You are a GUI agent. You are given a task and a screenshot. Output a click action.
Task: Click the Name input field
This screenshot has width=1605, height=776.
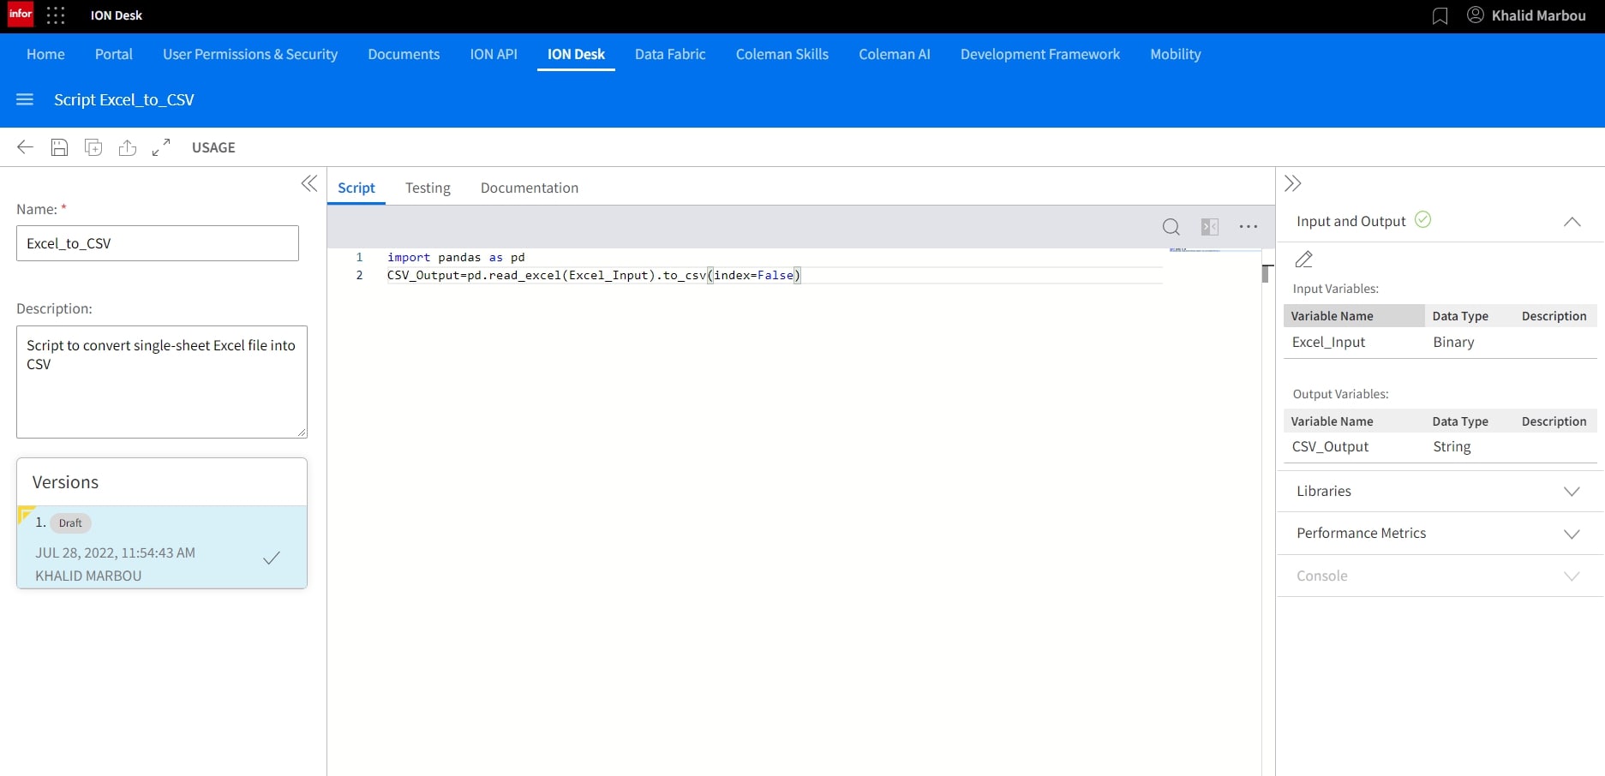pos(158,243)
